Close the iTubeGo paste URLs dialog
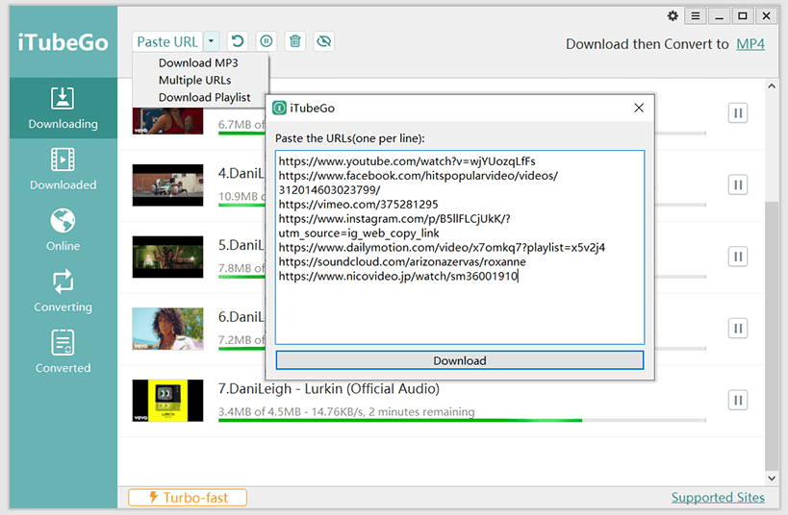This screenshot has width=788, height=515. (x=639, y=108)
